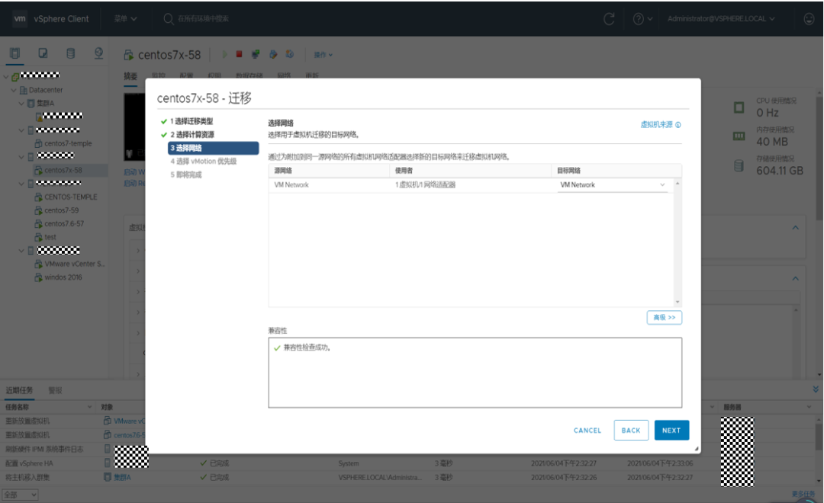Click the 1虚拟机/1网络适配器 cell
Image resolution: width=824 pixels, height=503 pixels.
425,185
